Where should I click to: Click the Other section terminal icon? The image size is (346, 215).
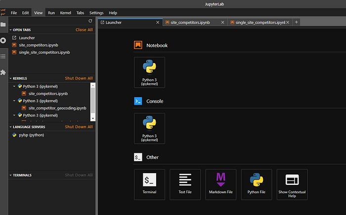138,157
